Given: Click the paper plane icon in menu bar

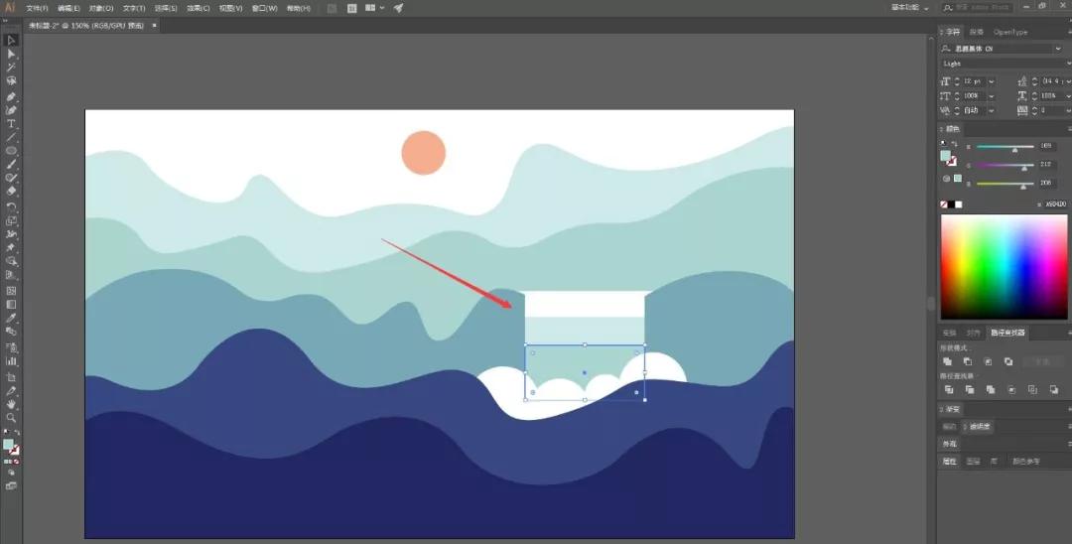Looking at the screenshot, I should [x=398, y=8].
